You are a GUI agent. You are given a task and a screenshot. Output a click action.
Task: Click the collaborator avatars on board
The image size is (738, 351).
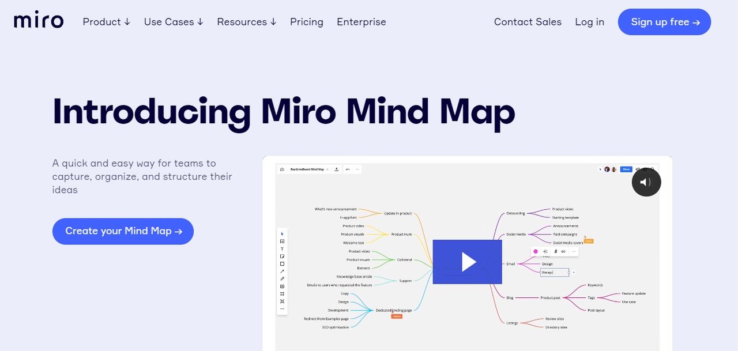tap(611, 169)
